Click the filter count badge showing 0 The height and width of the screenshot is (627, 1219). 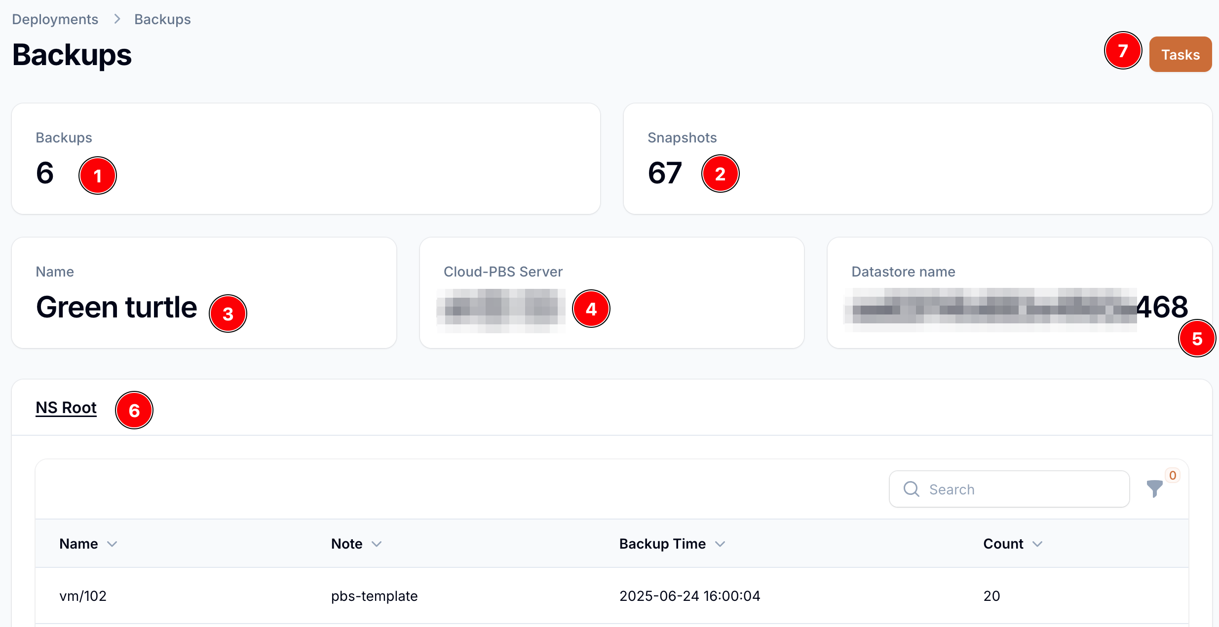1173,475
